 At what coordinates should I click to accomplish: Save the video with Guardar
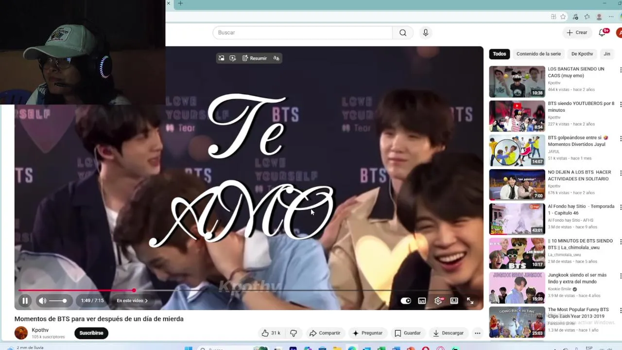coord(407,333)
